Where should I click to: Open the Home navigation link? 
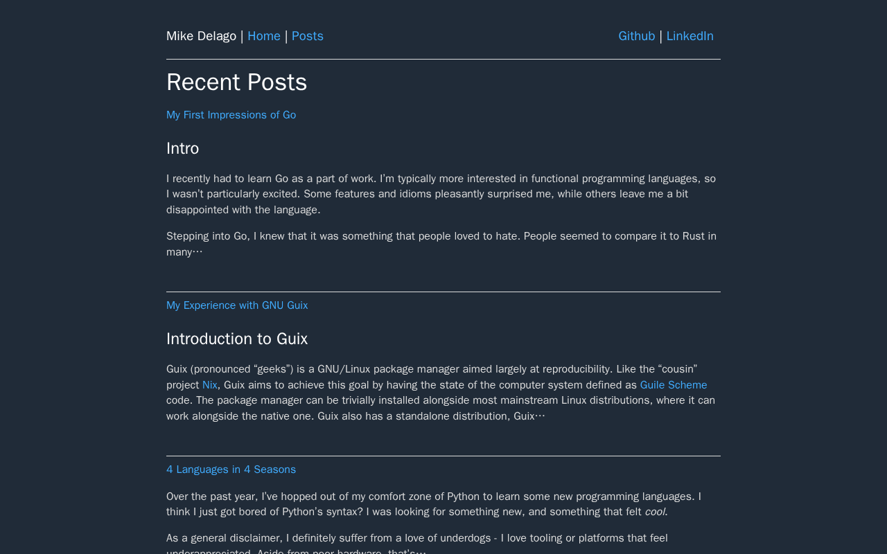pos(264,36)
